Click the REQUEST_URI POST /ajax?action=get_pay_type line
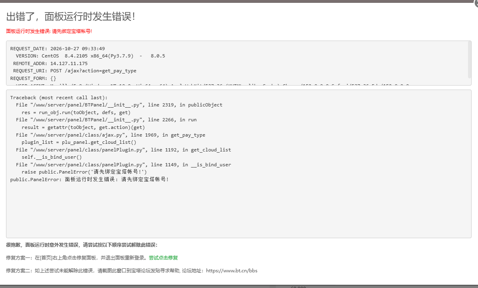 [75, 71]
